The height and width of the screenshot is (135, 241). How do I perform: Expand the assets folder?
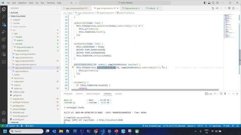click(x=17, y=75)
